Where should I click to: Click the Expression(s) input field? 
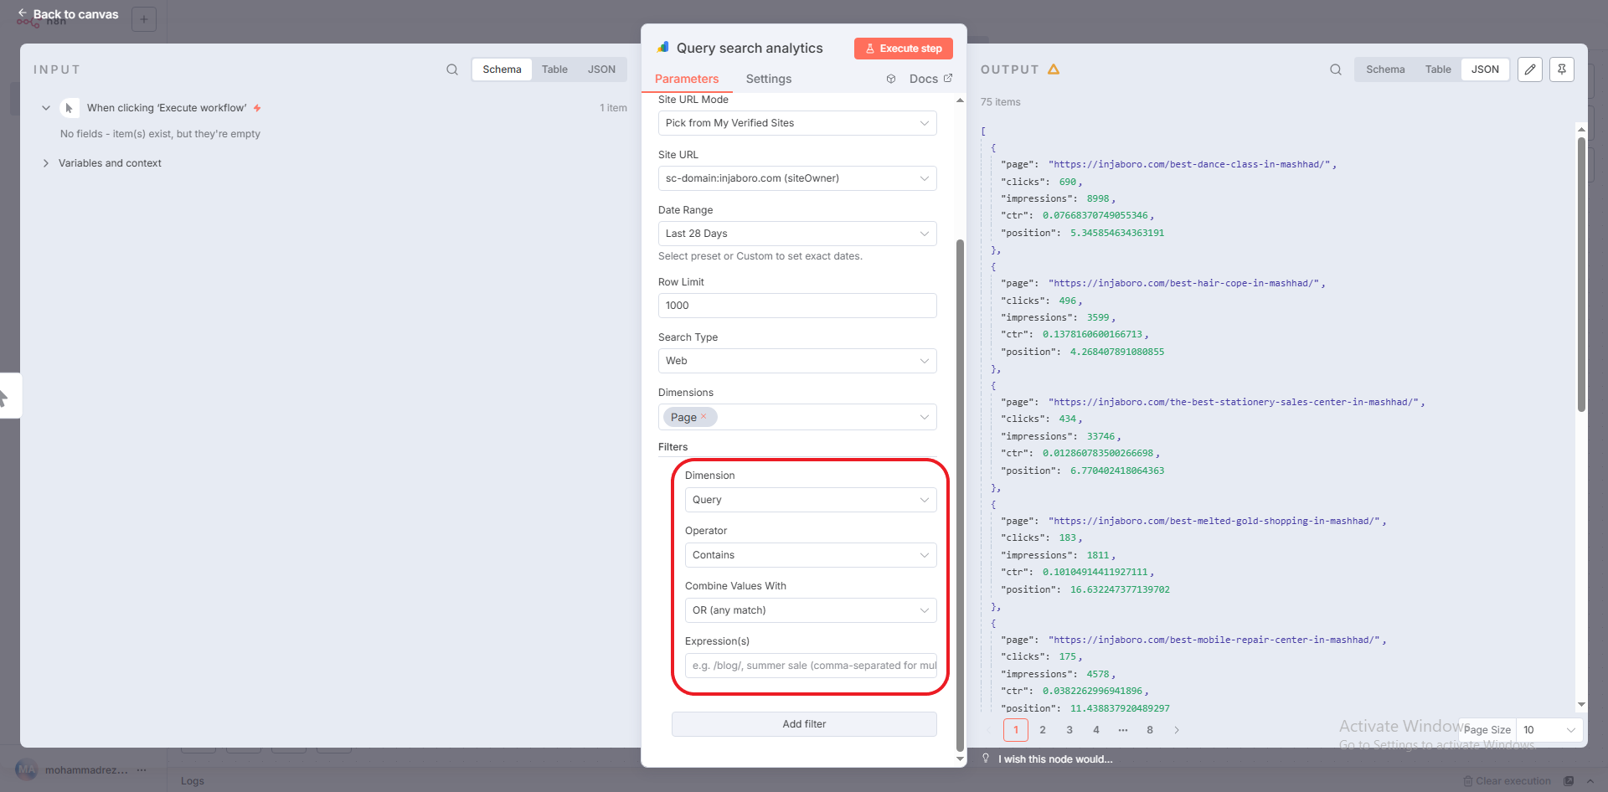810,666
